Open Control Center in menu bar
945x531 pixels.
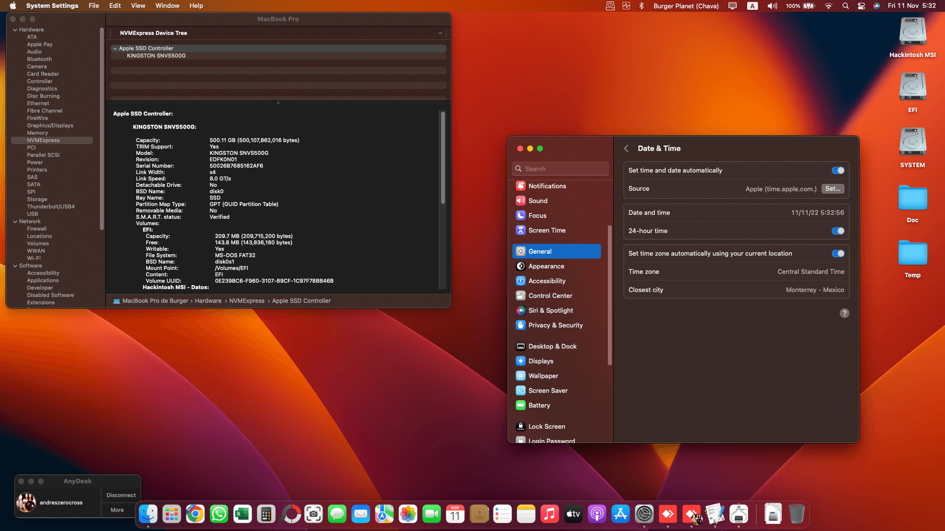click(861, 6)
